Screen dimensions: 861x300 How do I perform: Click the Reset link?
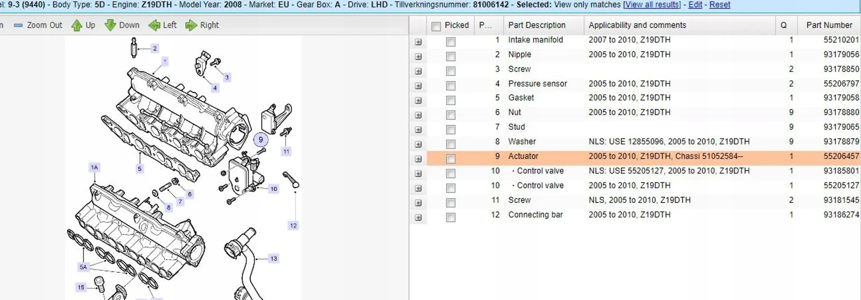click(719, 5)
